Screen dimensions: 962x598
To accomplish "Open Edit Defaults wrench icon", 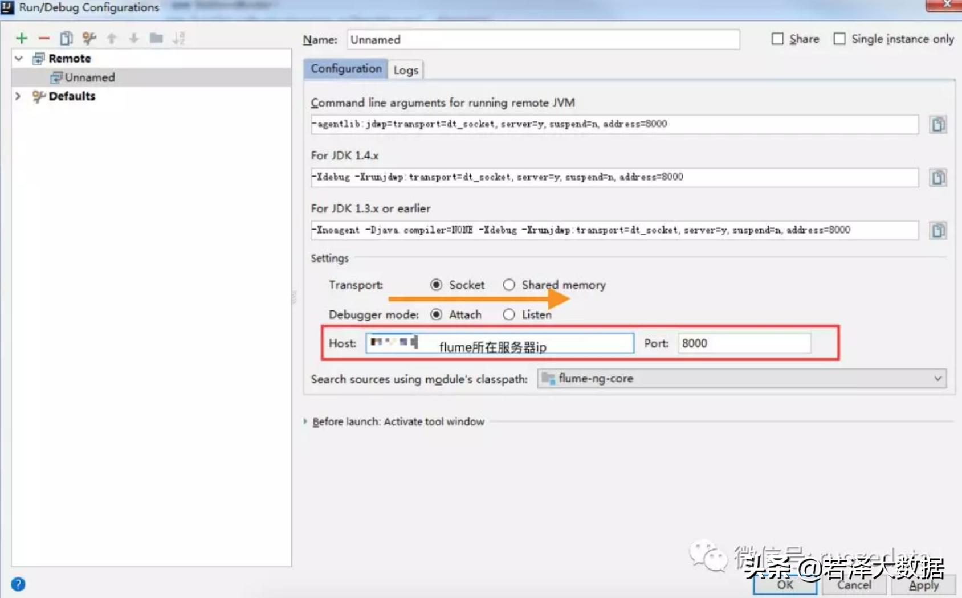I will coord(89,38).
